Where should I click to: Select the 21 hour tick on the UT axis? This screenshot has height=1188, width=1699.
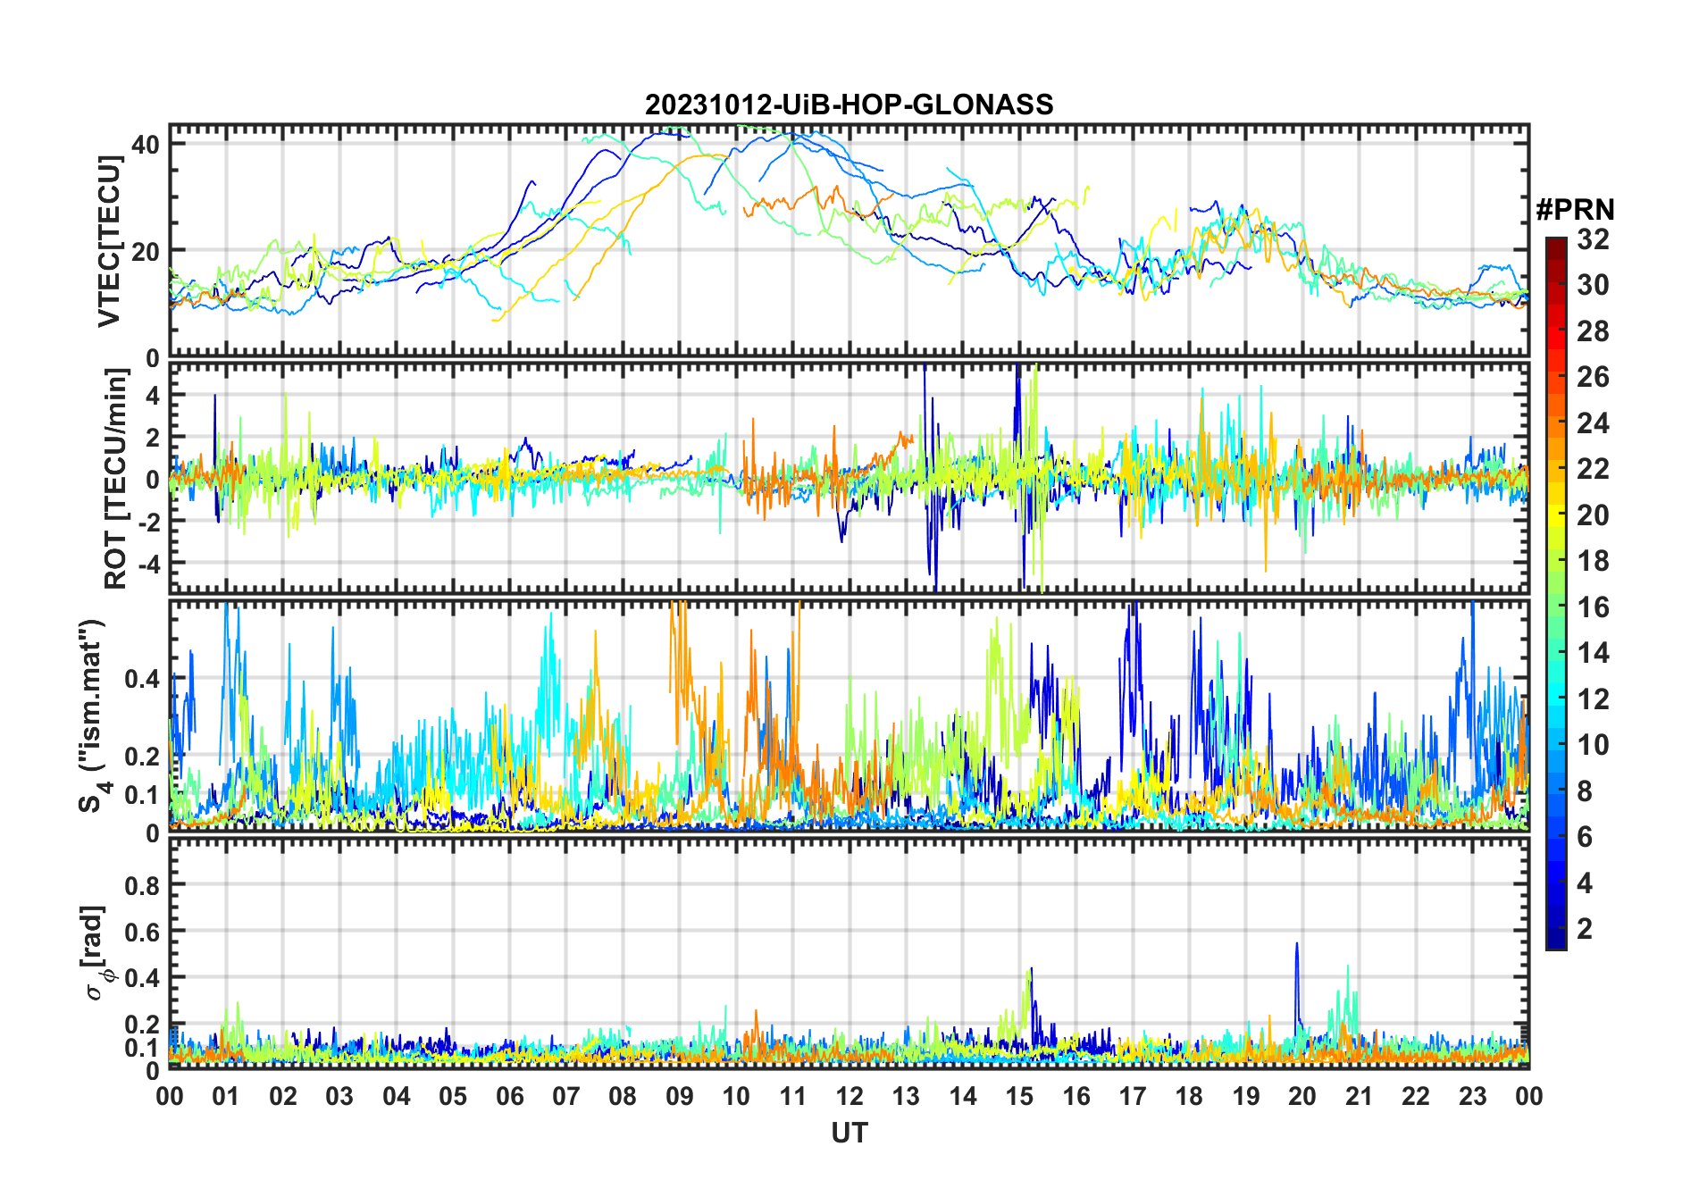click(x=1359, y=1096)
